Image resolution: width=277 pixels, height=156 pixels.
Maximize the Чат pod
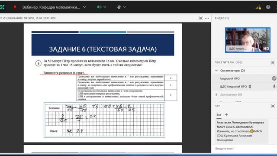273,106
